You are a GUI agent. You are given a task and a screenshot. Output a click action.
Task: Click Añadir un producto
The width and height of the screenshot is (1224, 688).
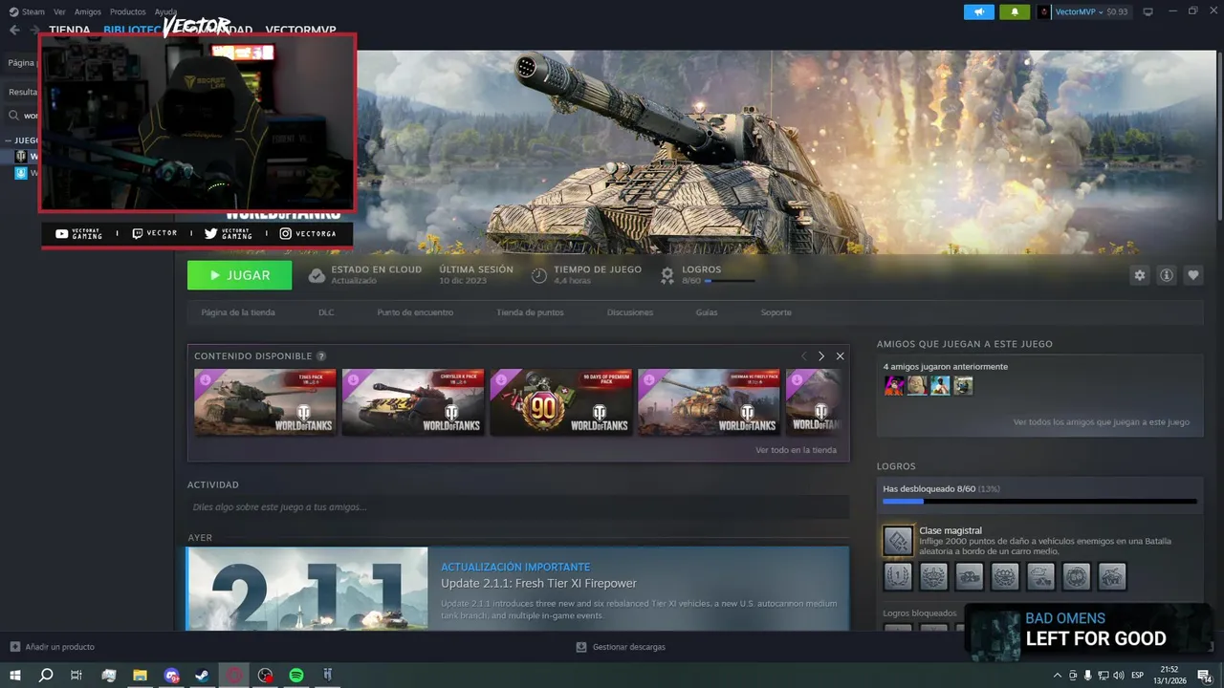pyautogui.click(x=53, y=647)
